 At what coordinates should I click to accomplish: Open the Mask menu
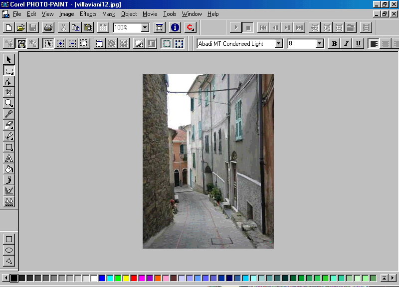click(x=108, y=14)
